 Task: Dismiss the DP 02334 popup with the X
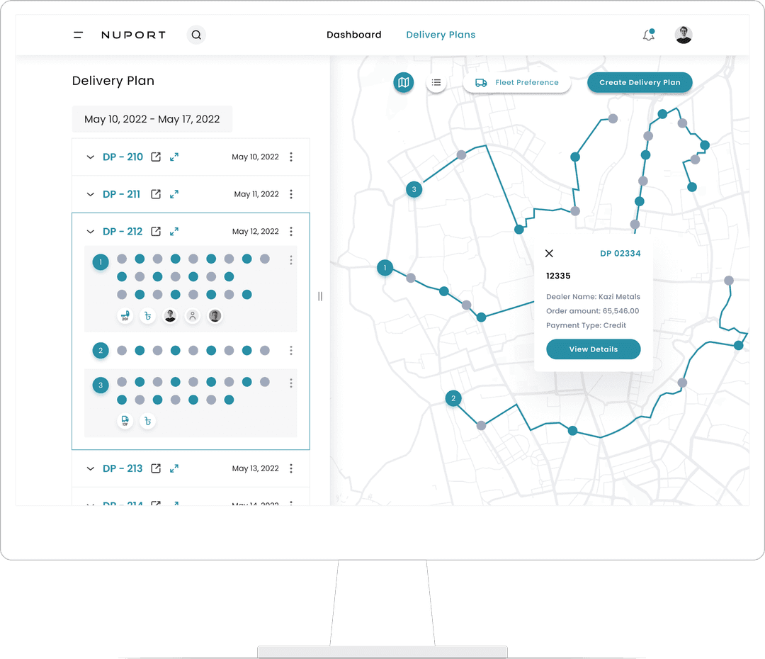550,253
